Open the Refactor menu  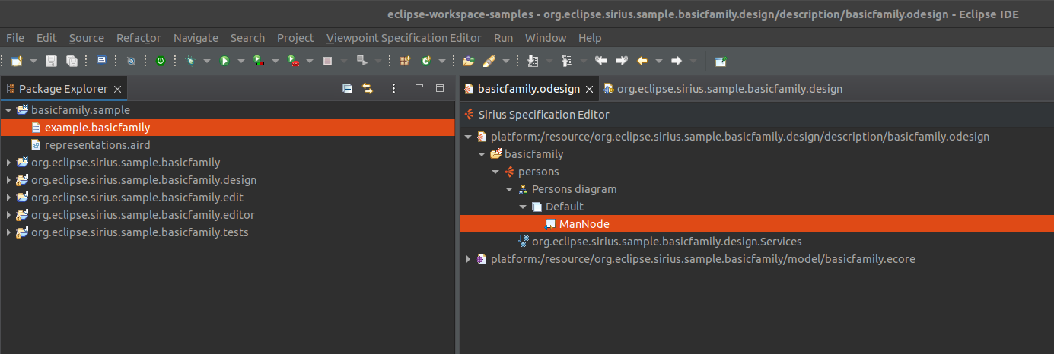tap(139, 37)
